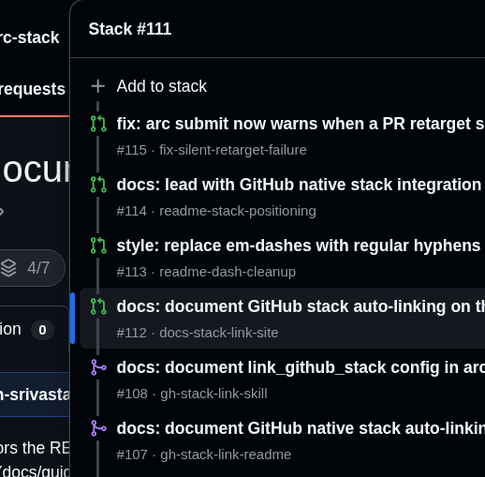Click '#107 · gh-stack-link-readme' text

pos(204,455)
